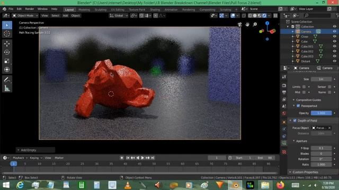Open the Playback dropdown in timeline
Screen dimensions: 339x190
click(20, 158)
